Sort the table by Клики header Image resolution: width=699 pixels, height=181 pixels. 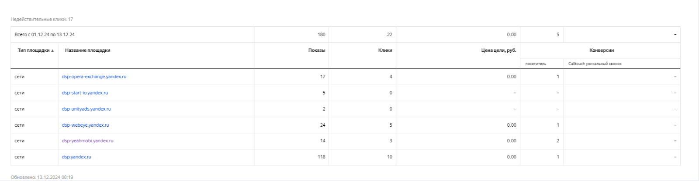(385, 50)
